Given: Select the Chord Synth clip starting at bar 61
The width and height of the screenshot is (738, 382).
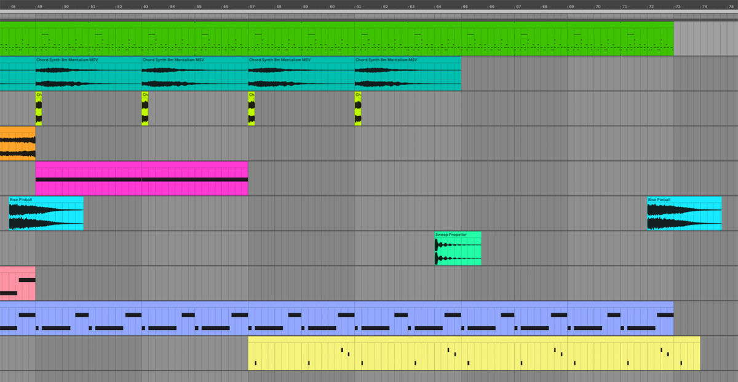Looking at the screenshot, I should click(408, 74).
